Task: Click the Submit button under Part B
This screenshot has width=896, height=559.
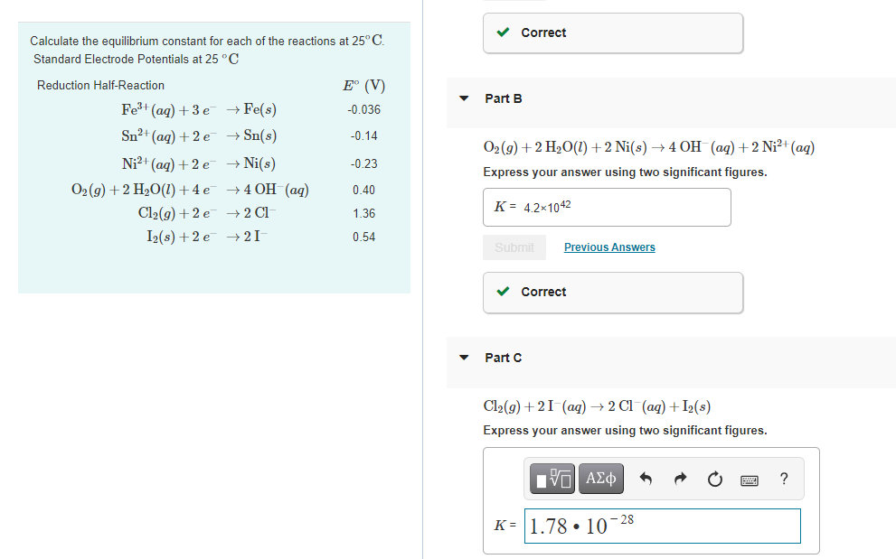Action: [x=514, y=247]
